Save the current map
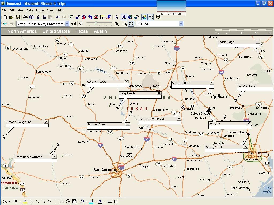The image size is (274, 205). point(17,17)
